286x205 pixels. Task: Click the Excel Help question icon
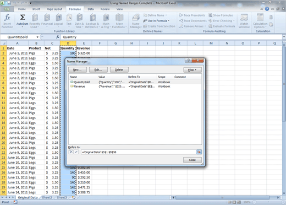(267, 9)
